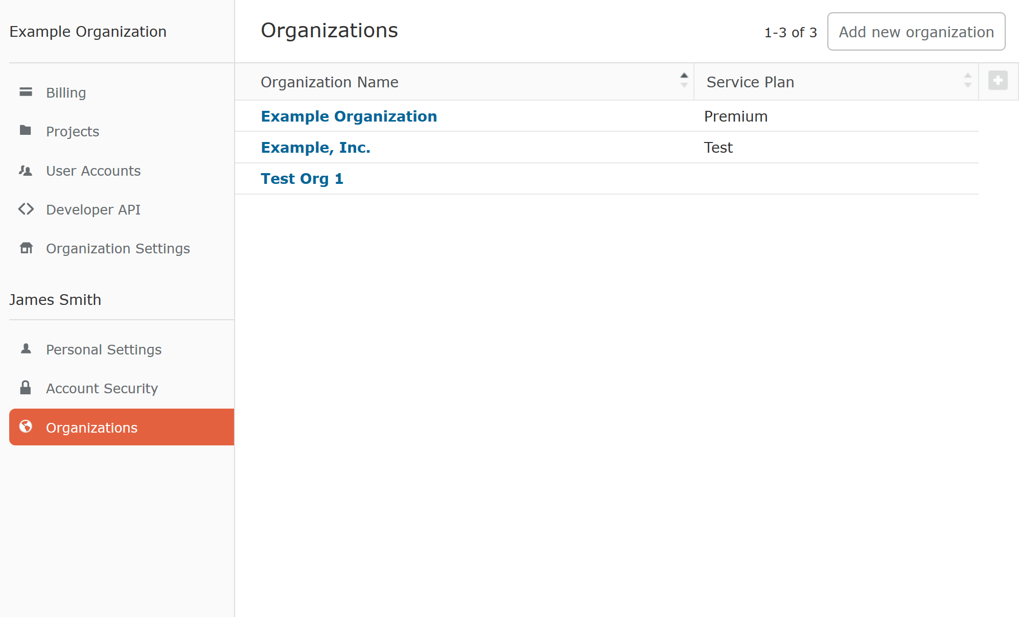Screen dimensions: 1019x617
Task: Click the User Accounts people icon
Action: pyautogui.click(x=26, y=170)
